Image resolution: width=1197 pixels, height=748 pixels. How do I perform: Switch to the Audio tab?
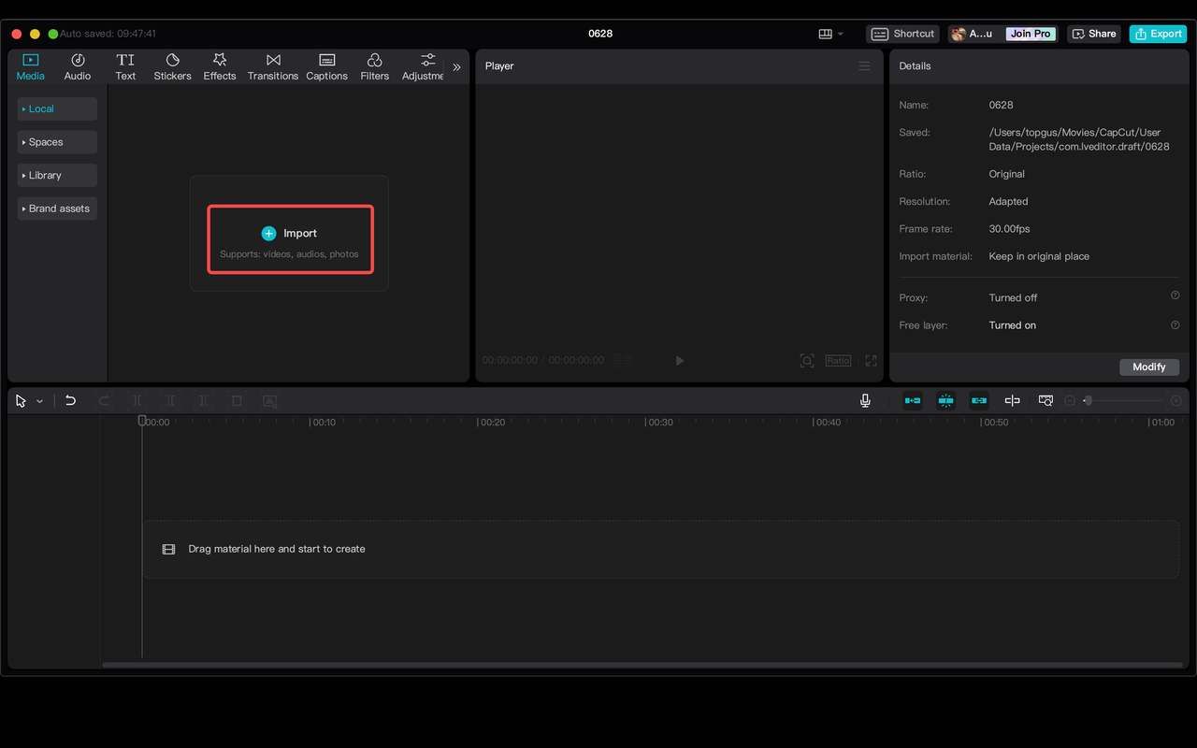click(77, 65)
